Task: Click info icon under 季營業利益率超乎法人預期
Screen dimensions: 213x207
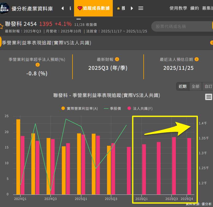Action: [x=37, y=65]
